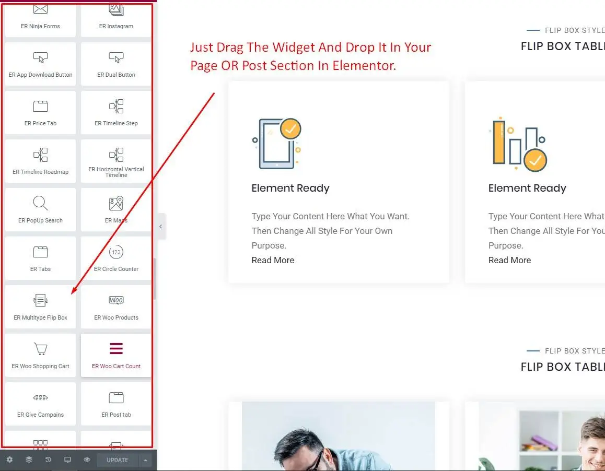Viewport: 605px width, 471px height.
Task: Click 'Element Ready' heading beside the bar chart
Action: pos(527,189)
